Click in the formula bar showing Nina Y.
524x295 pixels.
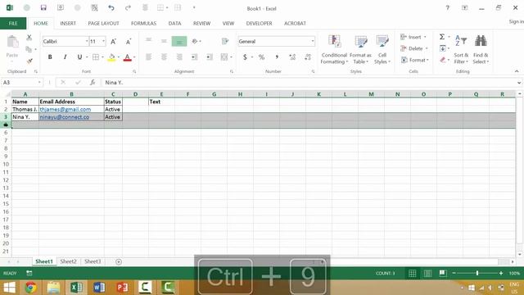[x=309, y=82]
